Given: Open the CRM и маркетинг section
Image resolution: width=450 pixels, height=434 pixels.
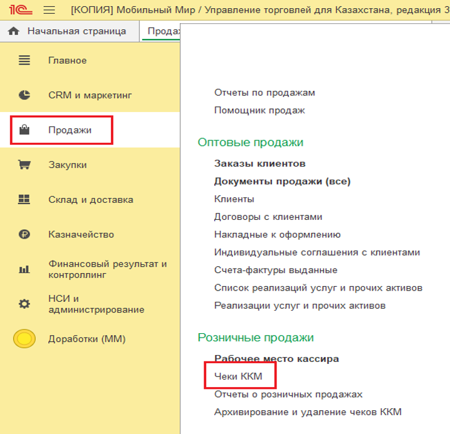Looking at the screenshot, I should click(90, 95).
